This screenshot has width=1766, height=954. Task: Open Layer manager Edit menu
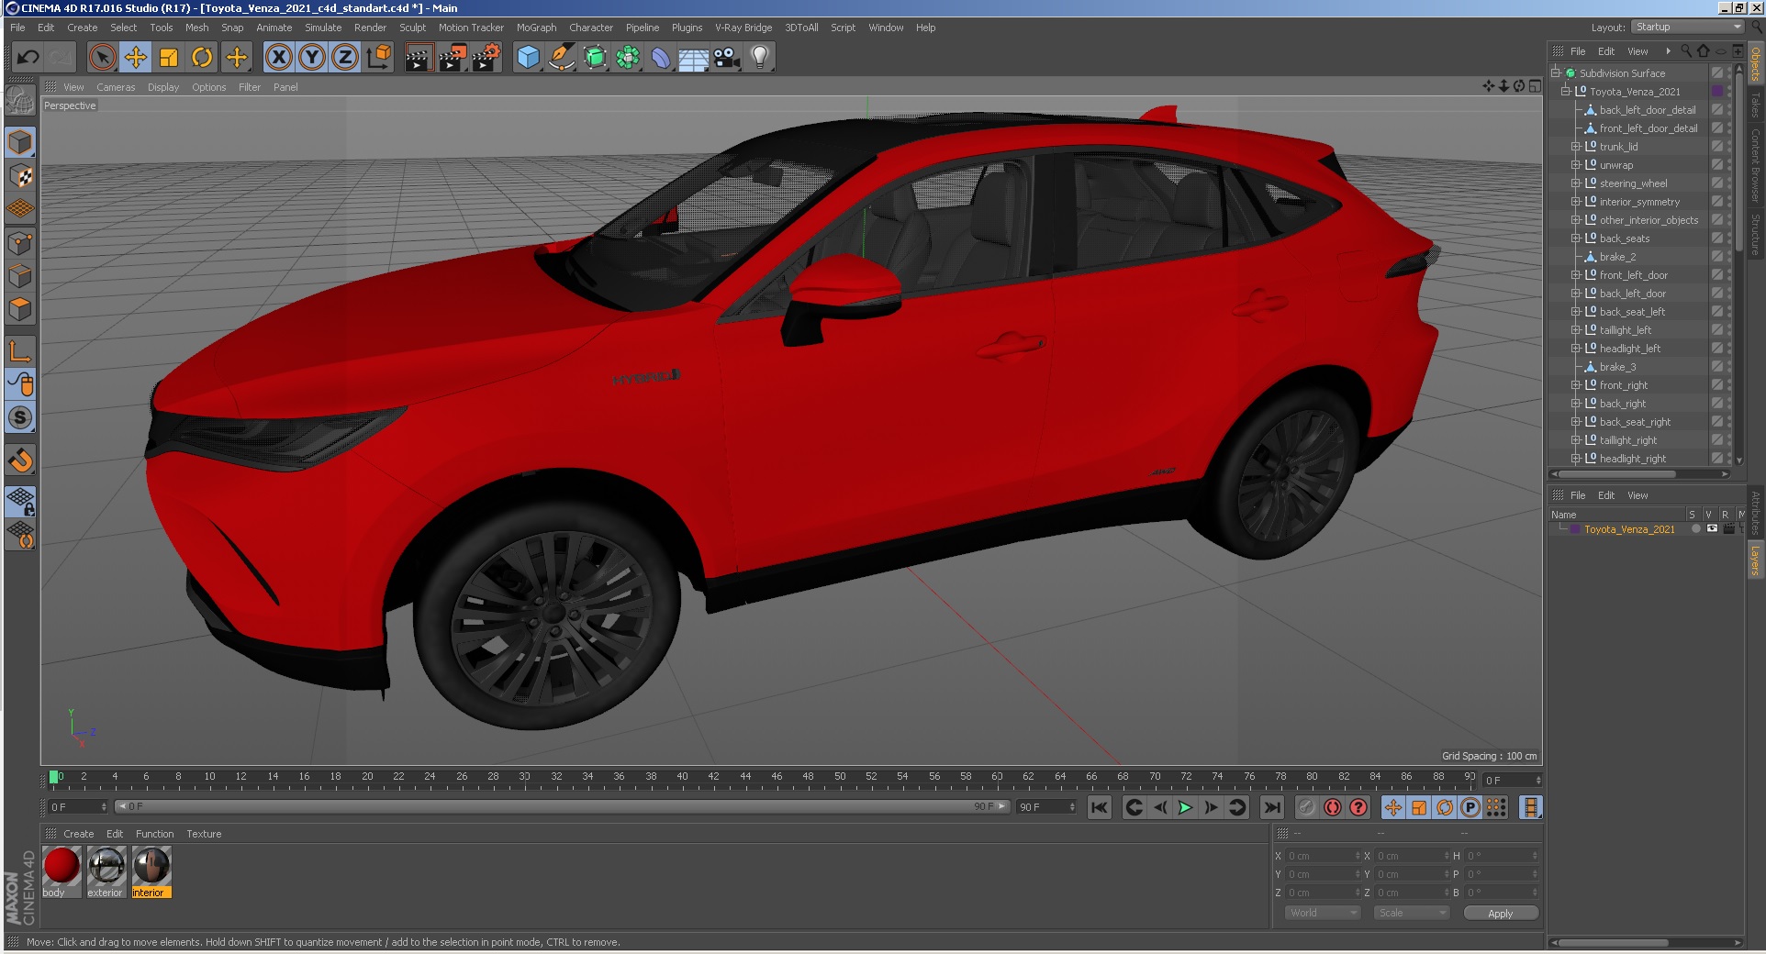pyautogui.click(x=1606, y=495)
